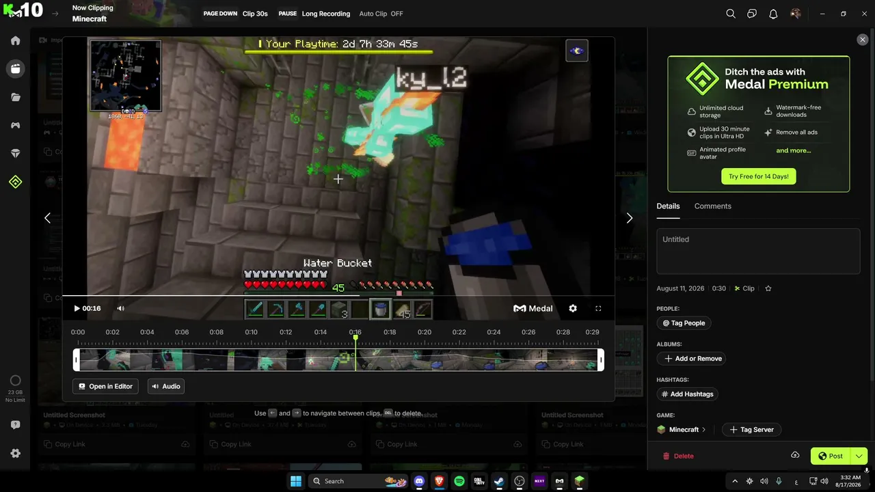875x492 pixels.
Task: Open the Medal Premium sidebar icon
Action: click(15, 182)
